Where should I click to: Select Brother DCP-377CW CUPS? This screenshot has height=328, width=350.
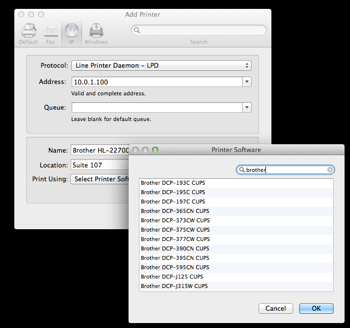pyautogui.click(x=236, y=239)
